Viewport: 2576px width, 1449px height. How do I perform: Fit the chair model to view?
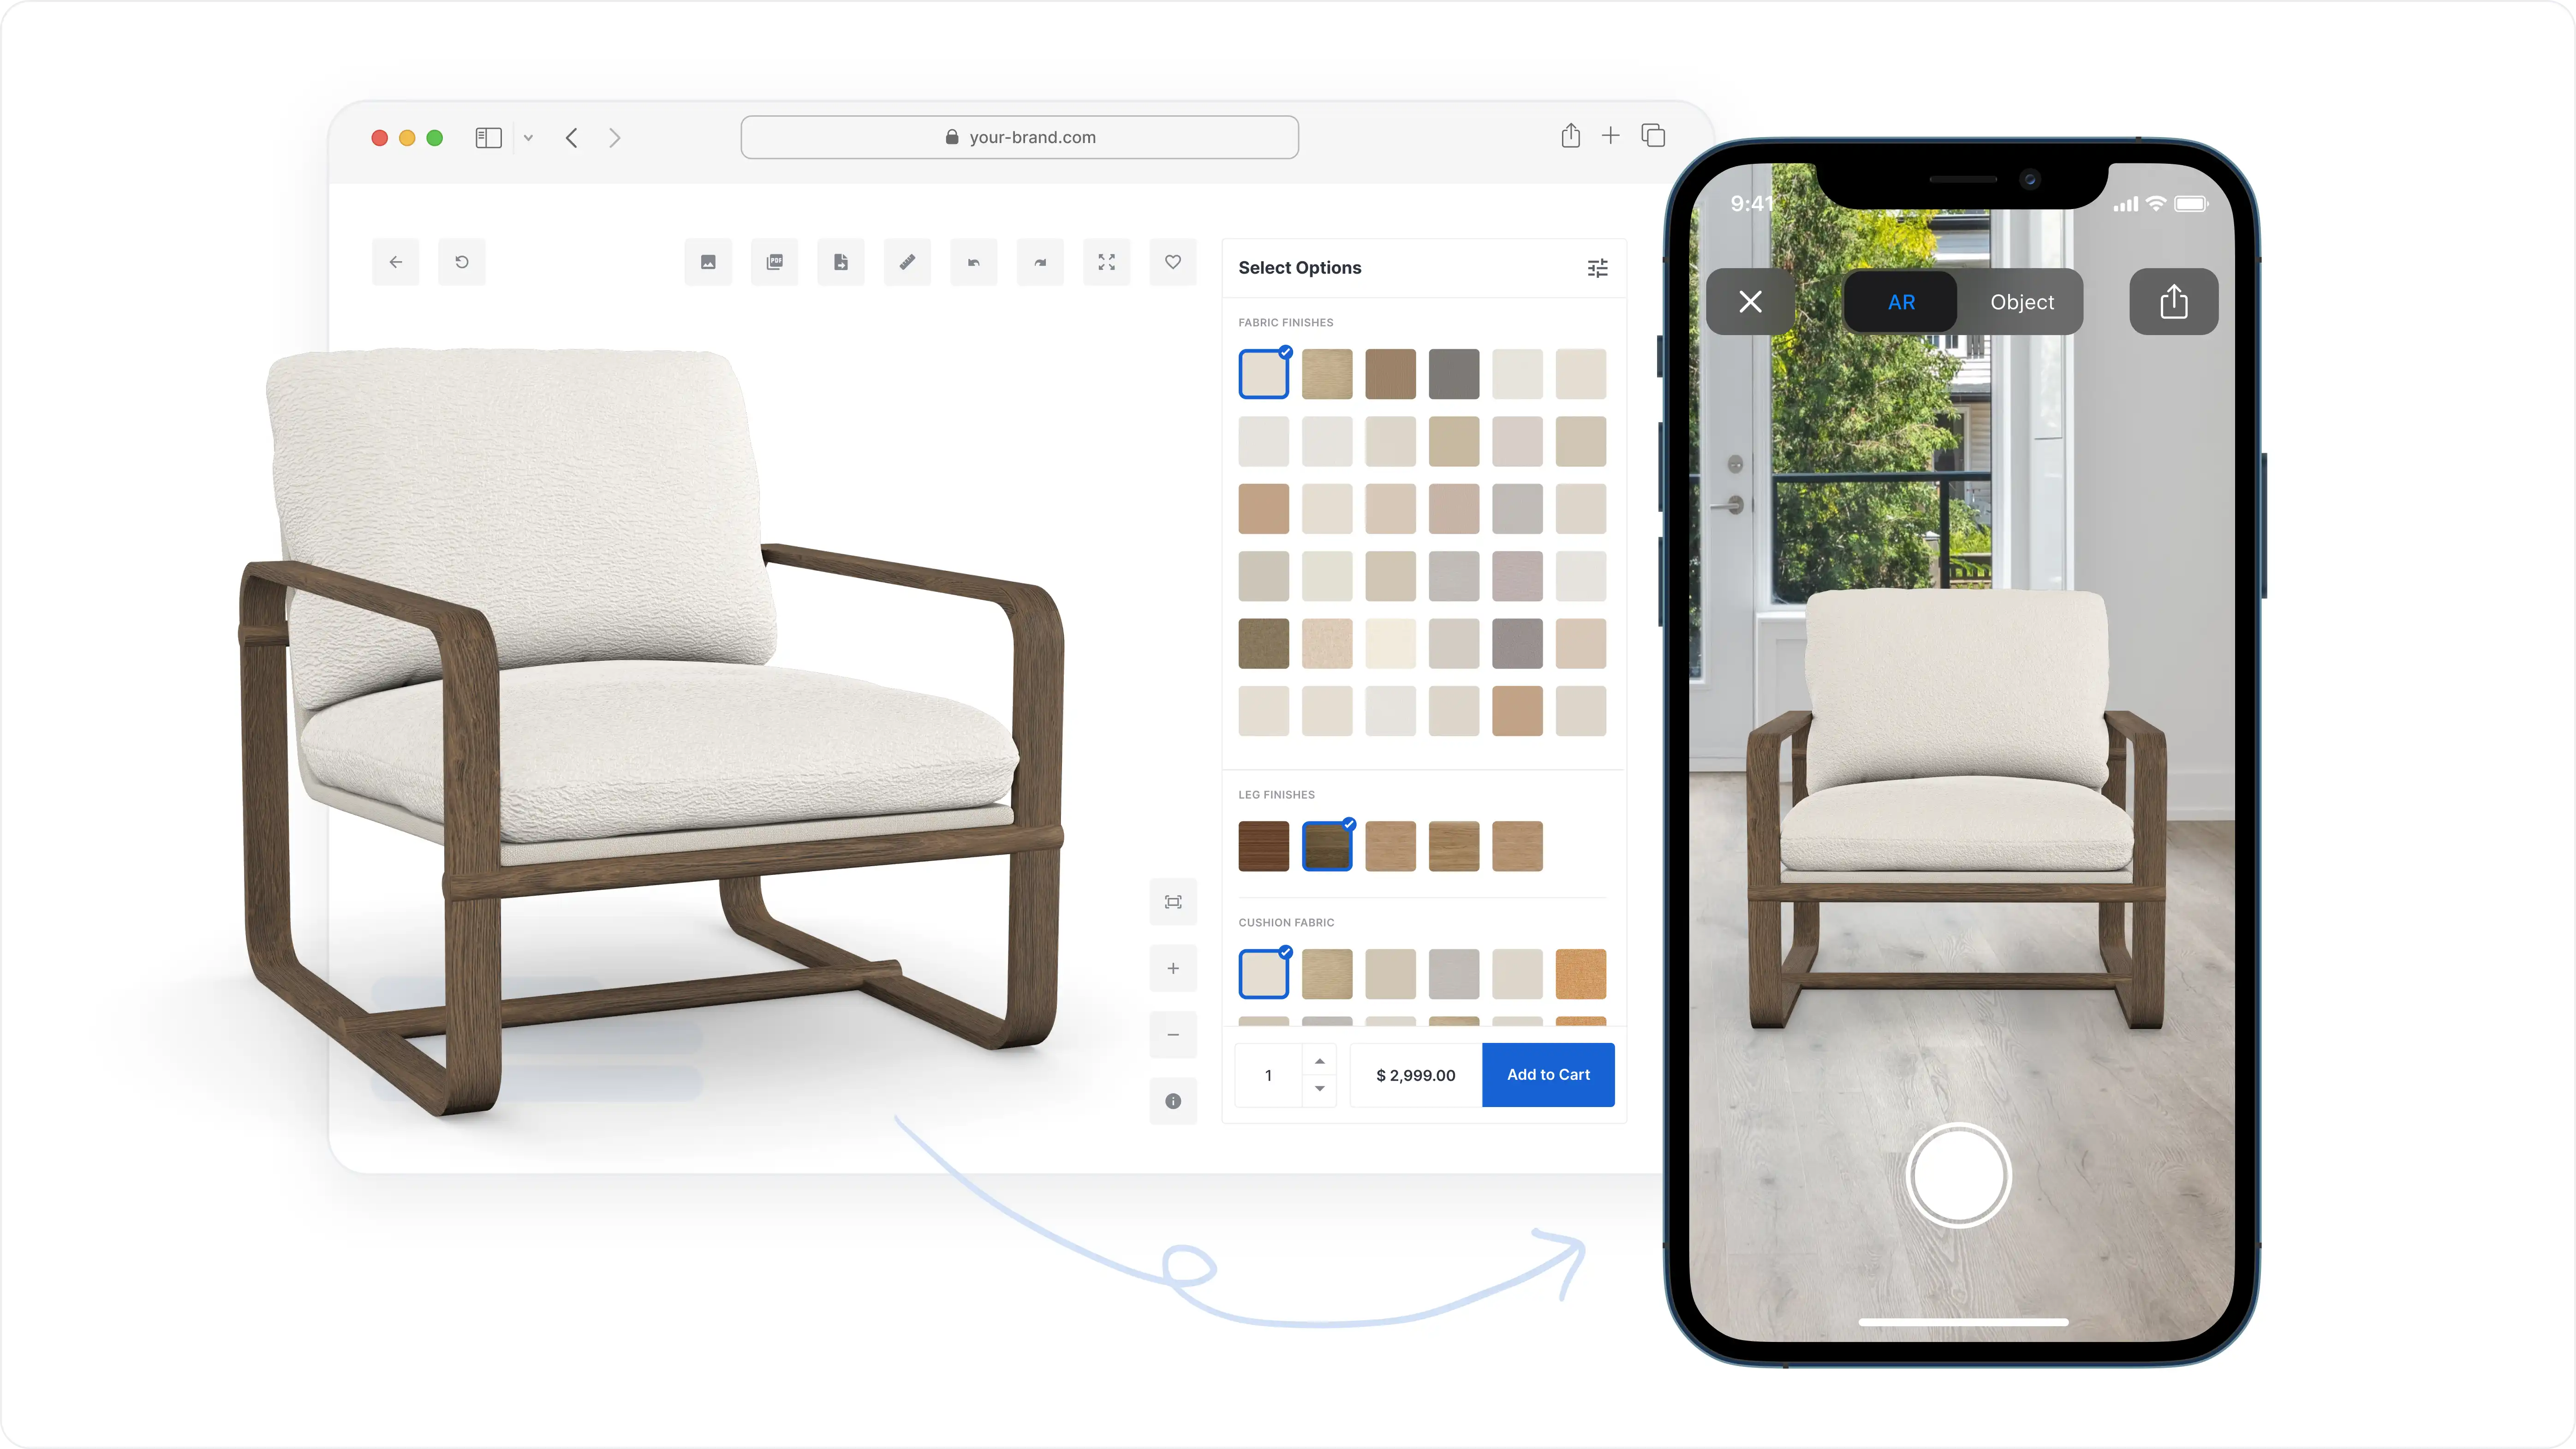(1173, 902)
